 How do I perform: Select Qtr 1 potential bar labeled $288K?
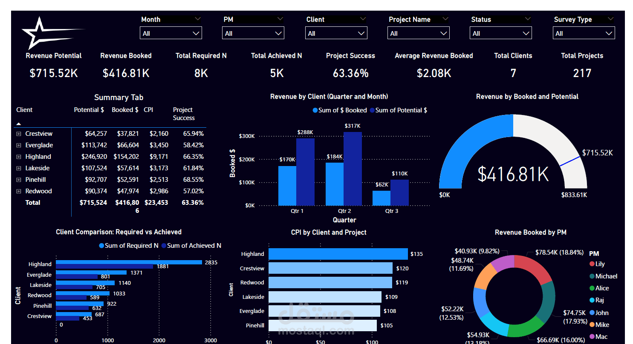(x=305, y=172)
